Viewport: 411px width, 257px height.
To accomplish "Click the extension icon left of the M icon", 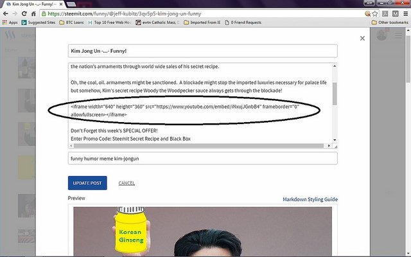I will 385,14.
